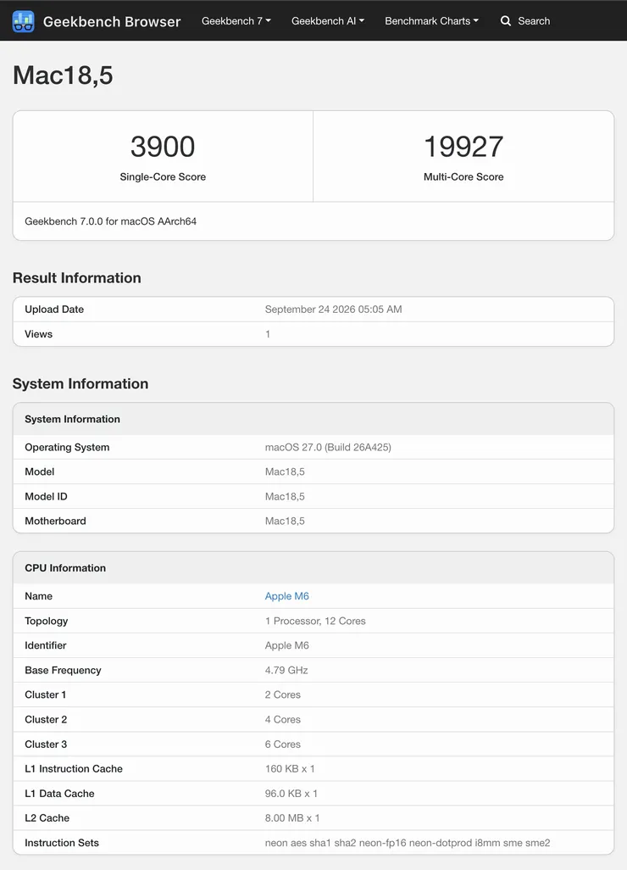This screenshot has width=627, height=870.
Task: Select the 4 Cores value
Action: pyautogui.click(x=282, y=719)
